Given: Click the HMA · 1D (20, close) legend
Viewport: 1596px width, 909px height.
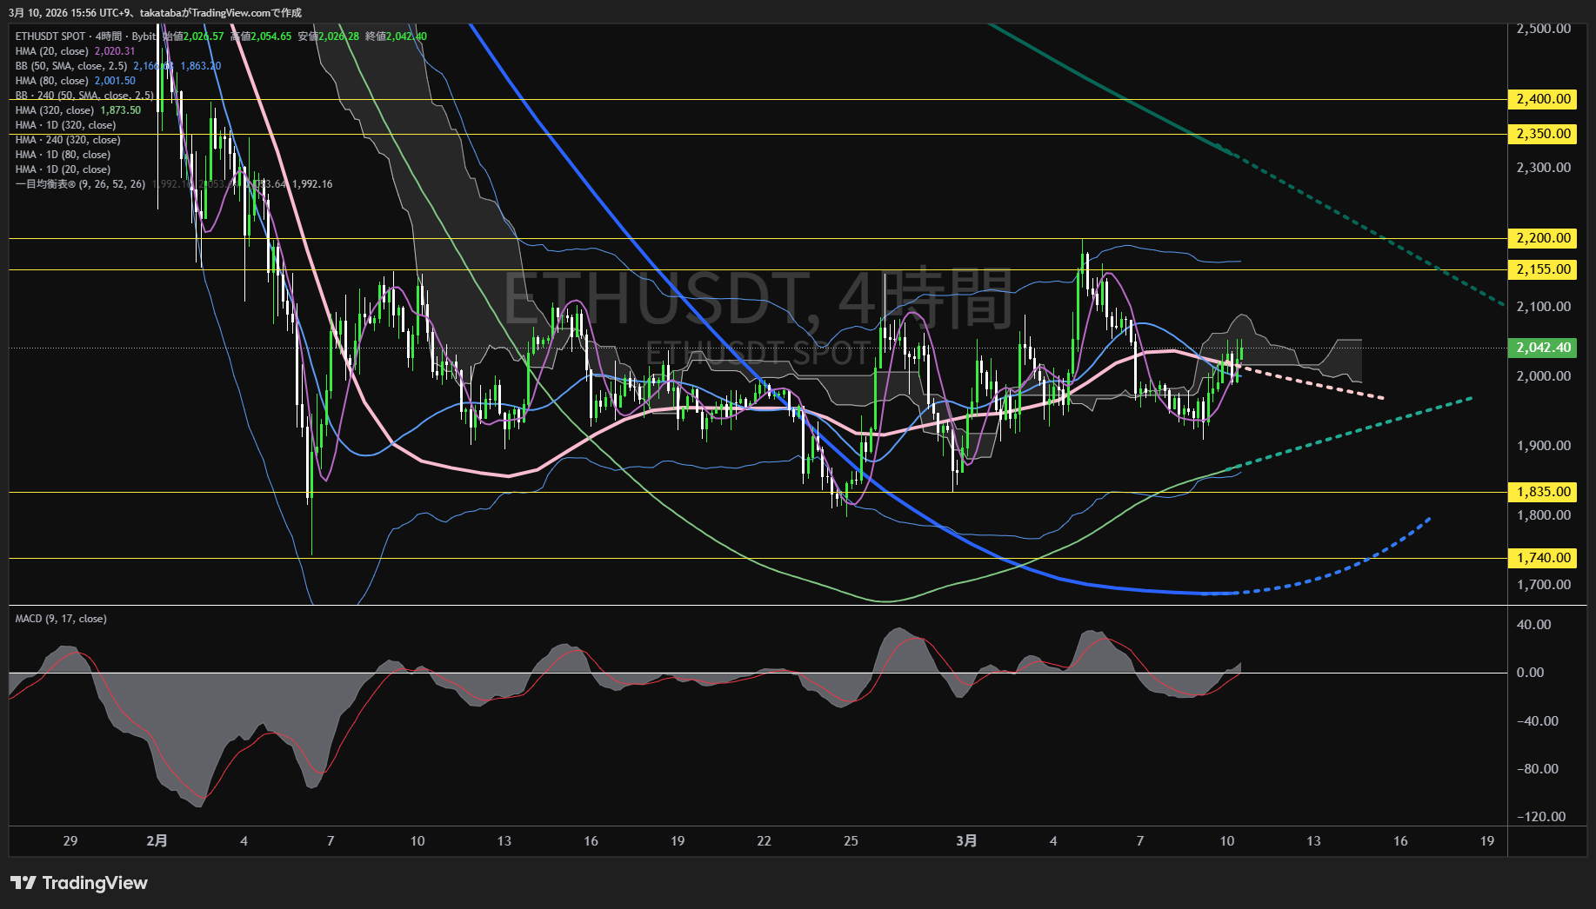Looking at the screenshot, I should (x=63, y=169).
